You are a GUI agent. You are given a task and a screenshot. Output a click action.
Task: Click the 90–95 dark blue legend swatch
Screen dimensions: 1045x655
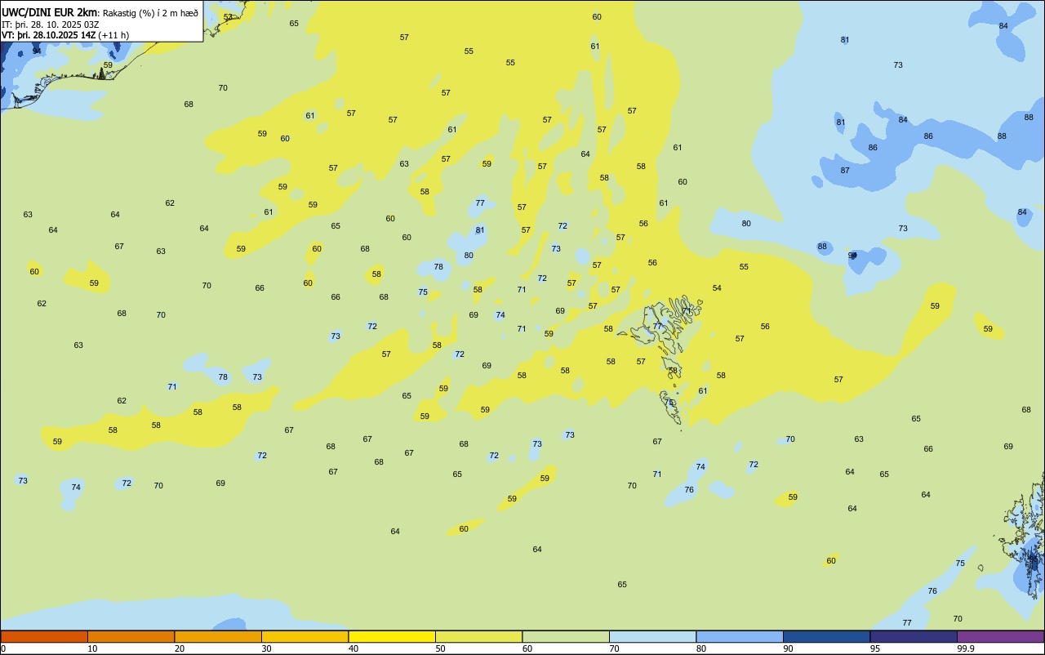click(826, 637)
